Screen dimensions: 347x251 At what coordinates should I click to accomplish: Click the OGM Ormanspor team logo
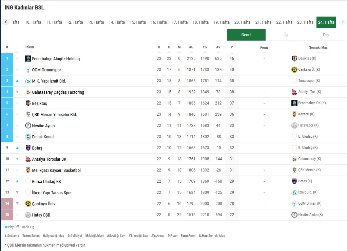(28, 70)
